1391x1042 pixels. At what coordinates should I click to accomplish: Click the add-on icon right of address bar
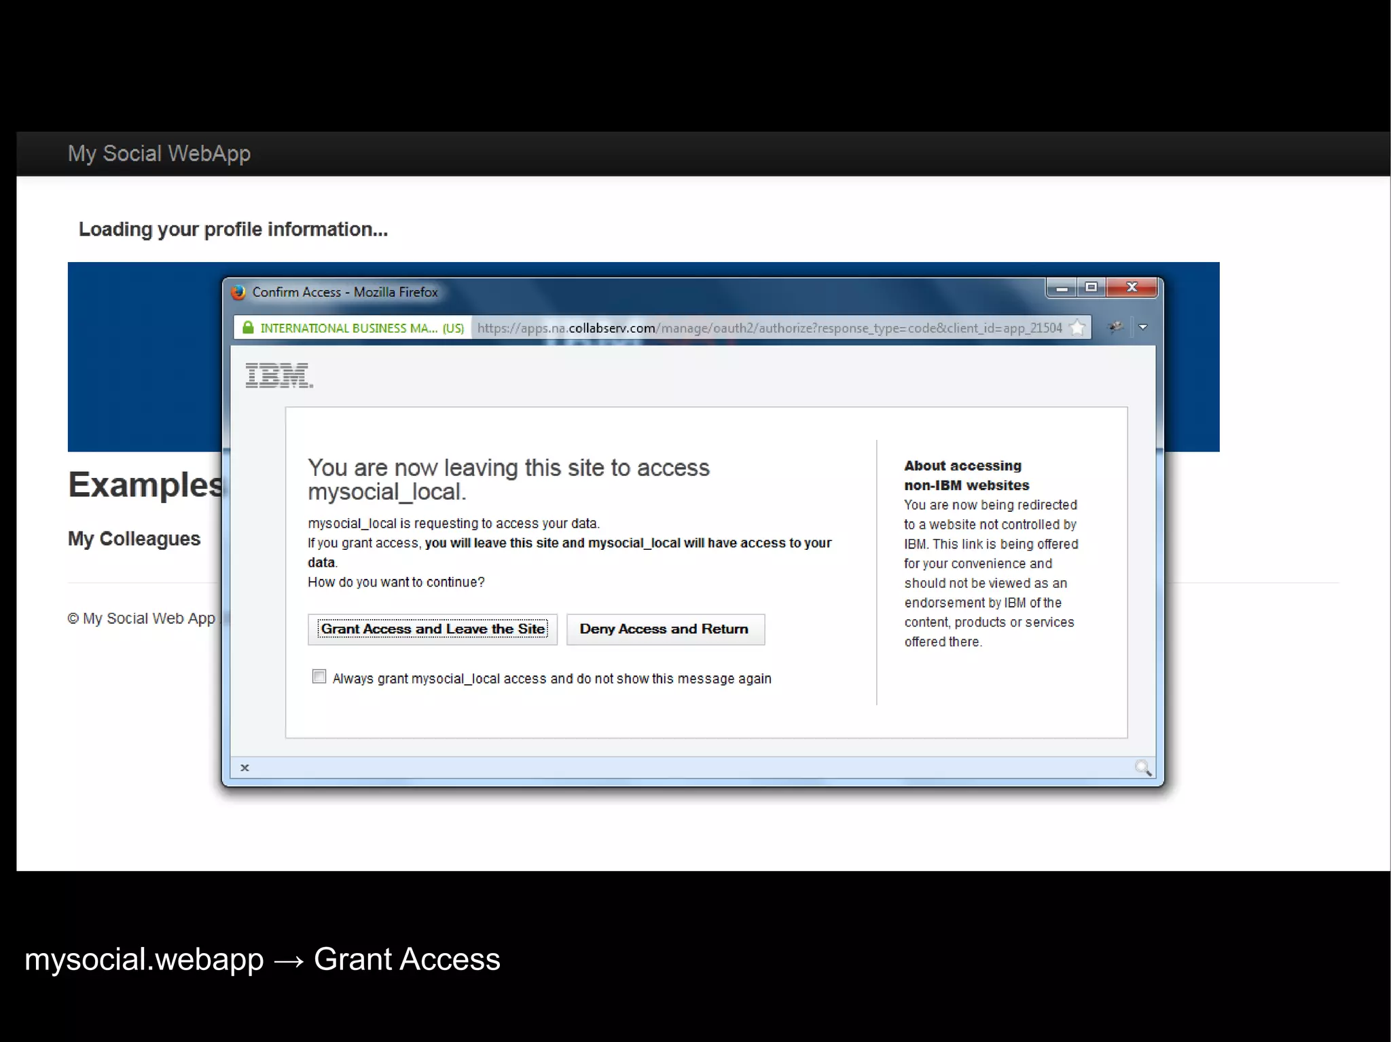click(1115, 328)
